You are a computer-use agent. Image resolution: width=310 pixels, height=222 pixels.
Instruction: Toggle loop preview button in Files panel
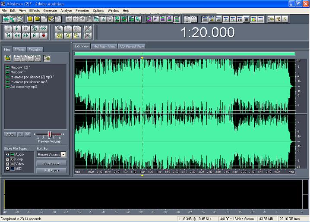coord(28,134)
